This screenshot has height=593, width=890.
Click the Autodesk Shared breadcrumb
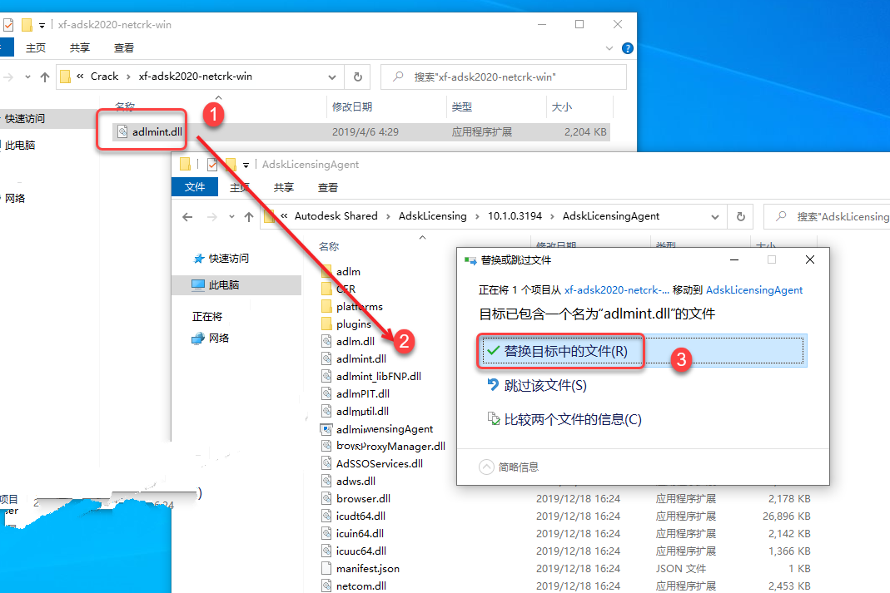click(336, 216)
